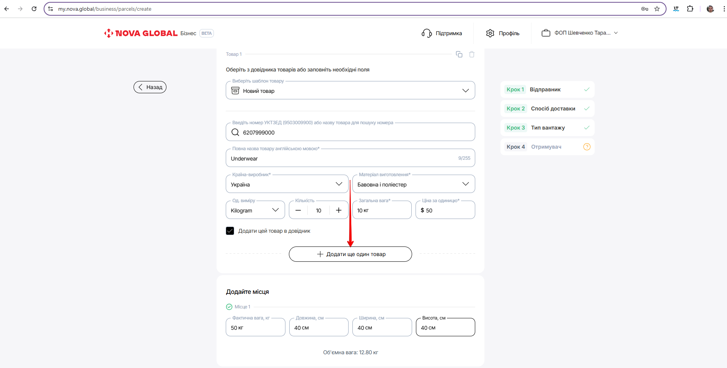Increase quantity with plus button

(339, 210)
